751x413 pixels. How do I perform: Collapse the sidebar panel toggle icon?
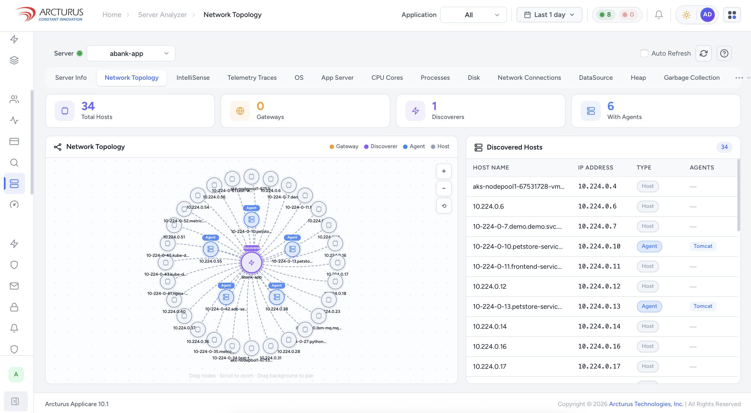pos(15,401)
